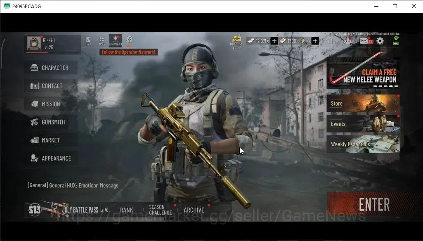Image resolution: width=423 pixels, height=241 pixels.
Task: Minimize the 24095PCADG window
Action: [x=376, y=6]
